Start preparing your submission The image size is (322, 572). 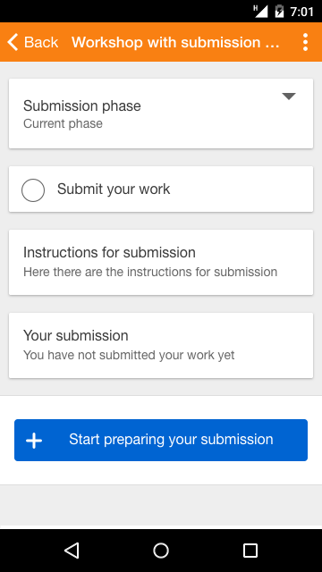tap(161, 440)
